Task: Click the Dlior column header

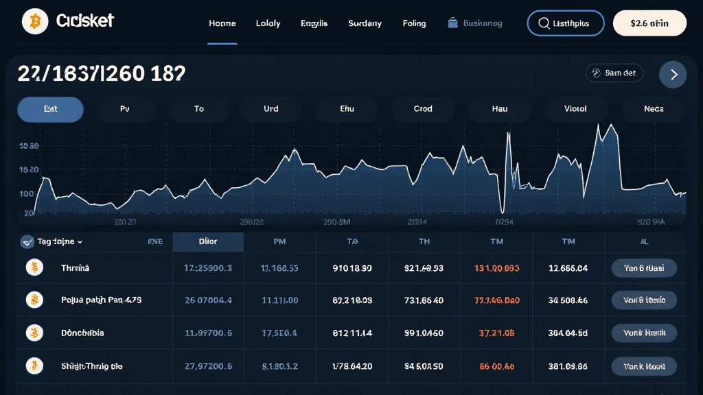Action: point(208,241)
